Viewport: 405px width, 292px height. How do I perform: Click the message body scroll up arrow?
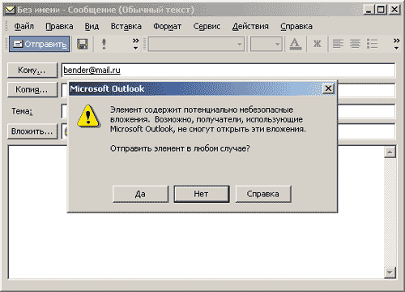point(390,152)
